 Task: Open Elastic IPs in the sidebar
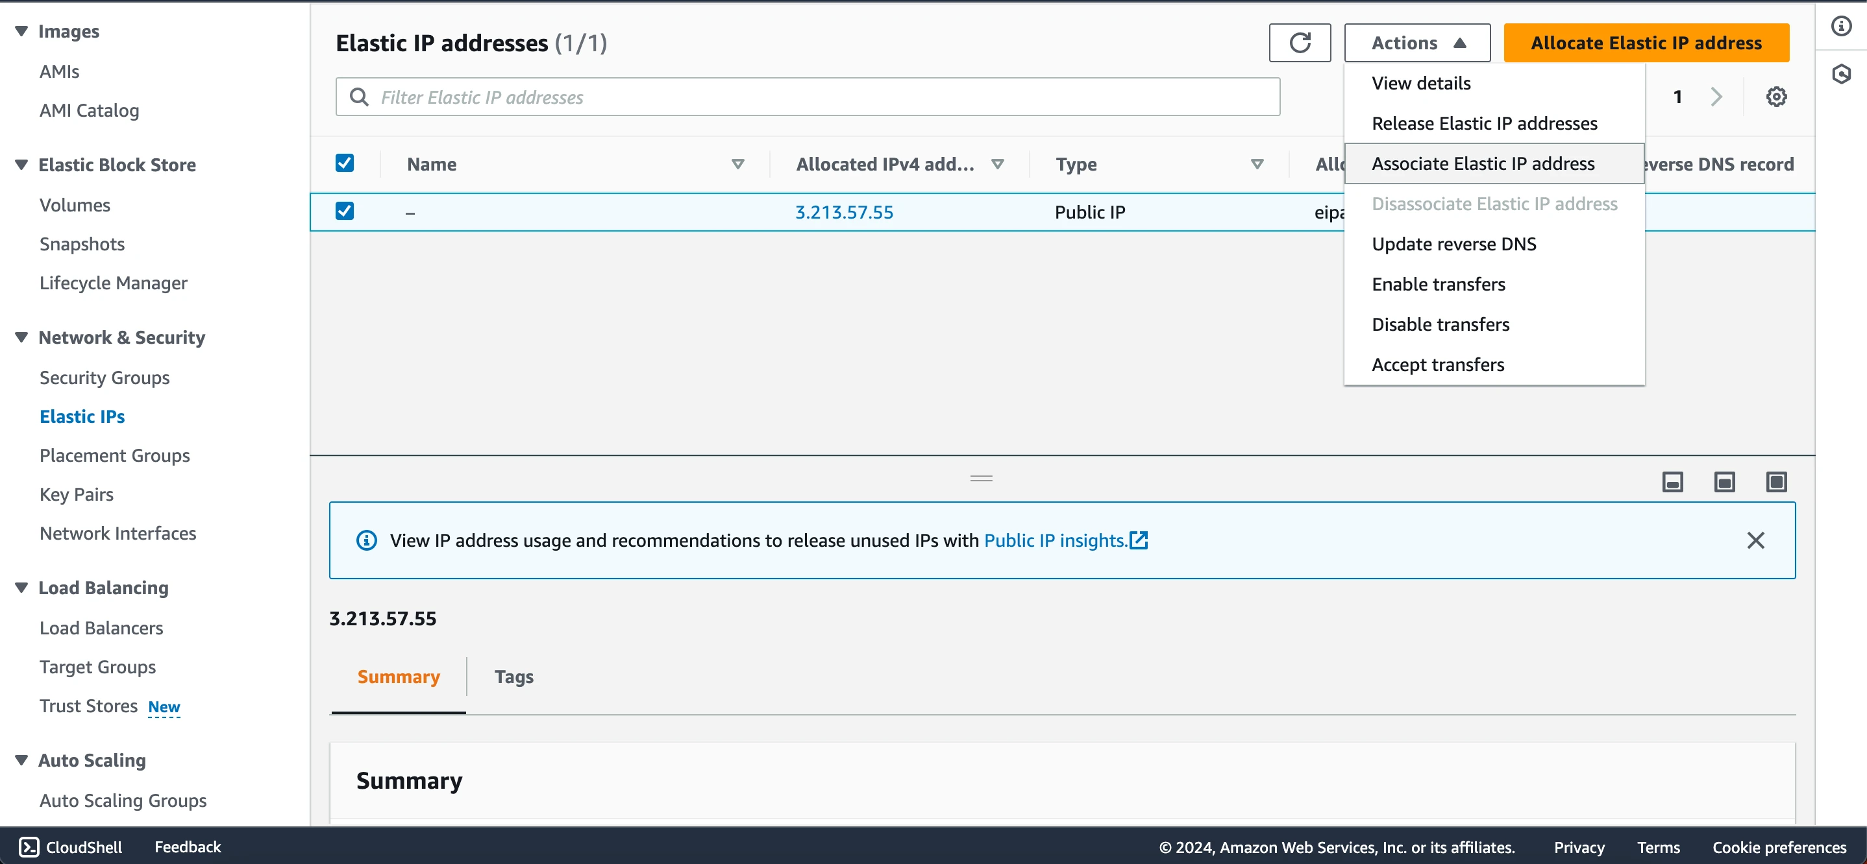[82, 416]
